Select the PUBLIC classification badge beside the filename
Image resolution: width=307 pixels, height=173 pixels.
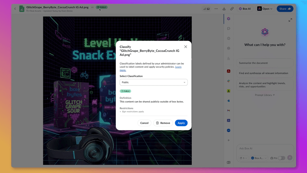(x=102, y=7)
